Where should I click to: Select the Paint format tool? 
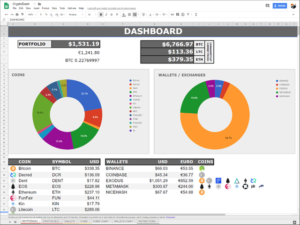pyautogui.click(x=22, y=15)
